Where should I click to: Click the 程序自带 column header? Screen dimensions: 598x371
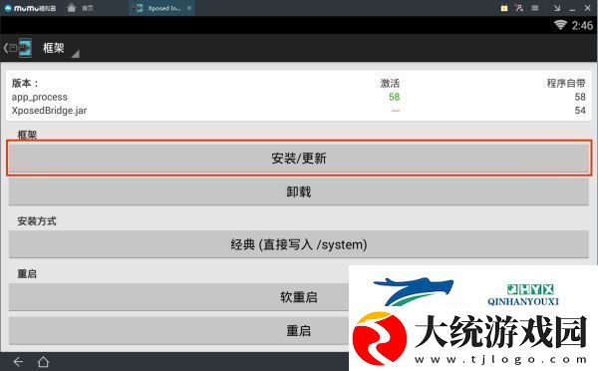click(x=566, y=83)
